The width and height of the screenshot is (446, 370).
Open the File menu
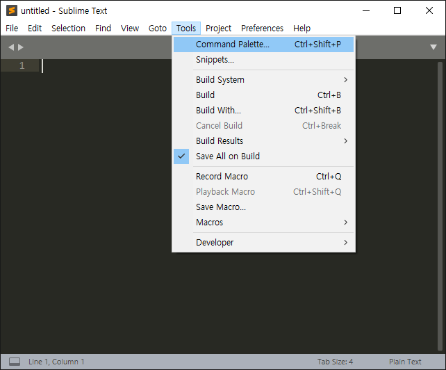pos(12,29)
